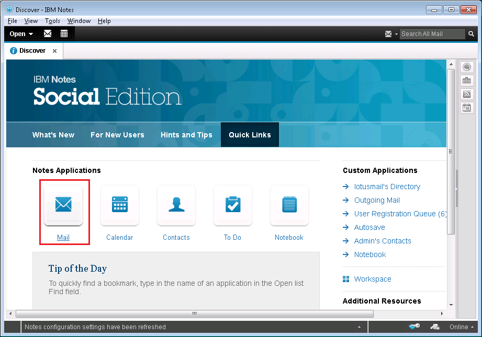Open the Tools menu
The width and height of the screenshot is (482, 337).
[x=52, y=21]
